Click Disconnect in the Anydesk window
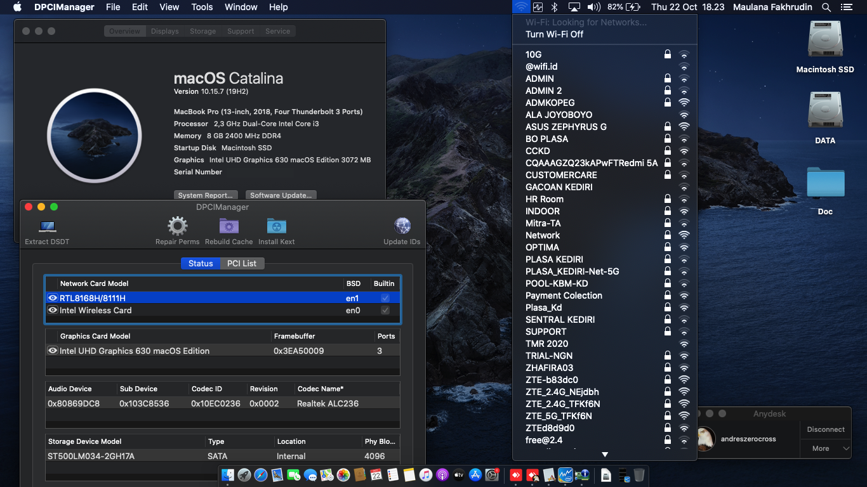 coord(824,429)
